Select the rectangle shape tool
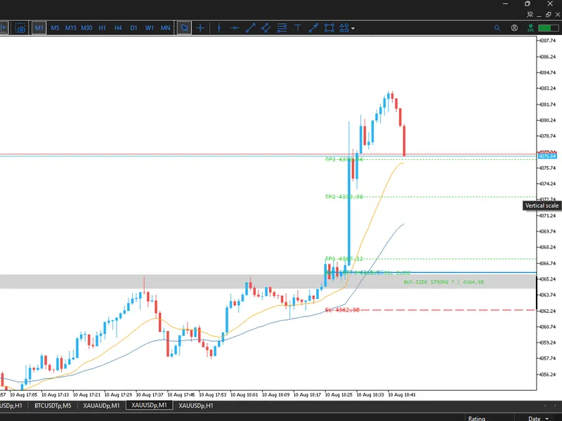562x421 pixels. pyautogui.click(x=329, y=28)
